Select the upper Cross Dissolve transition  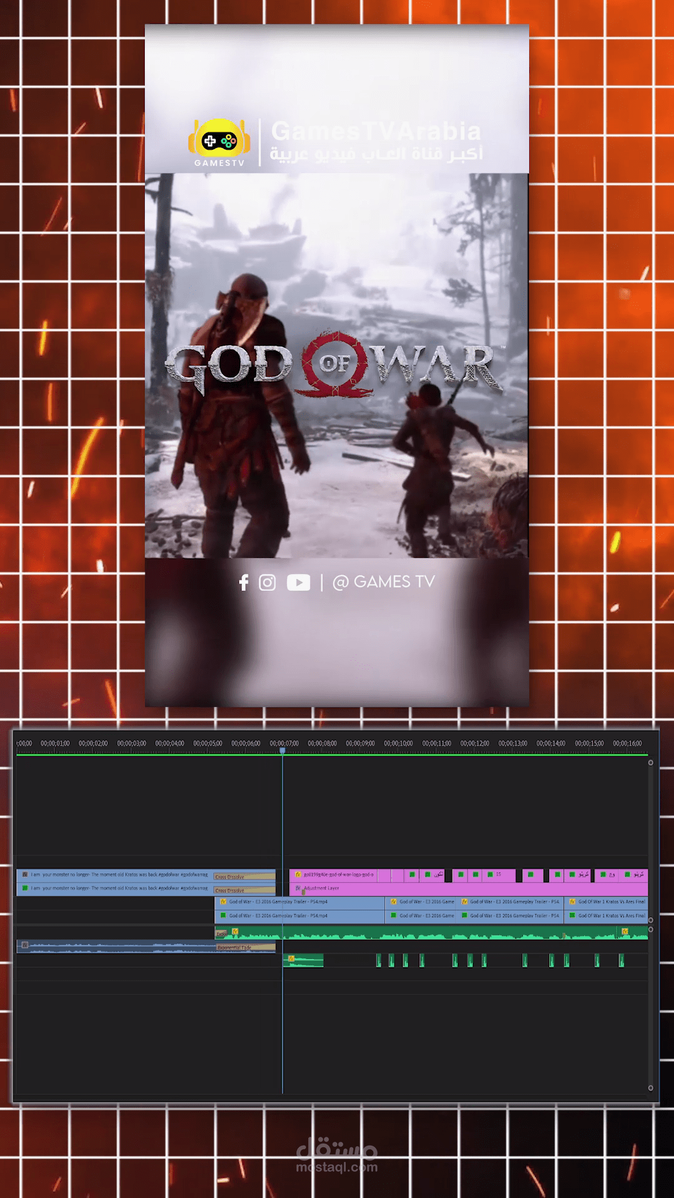pyautogui.click(x=245, y=876)
